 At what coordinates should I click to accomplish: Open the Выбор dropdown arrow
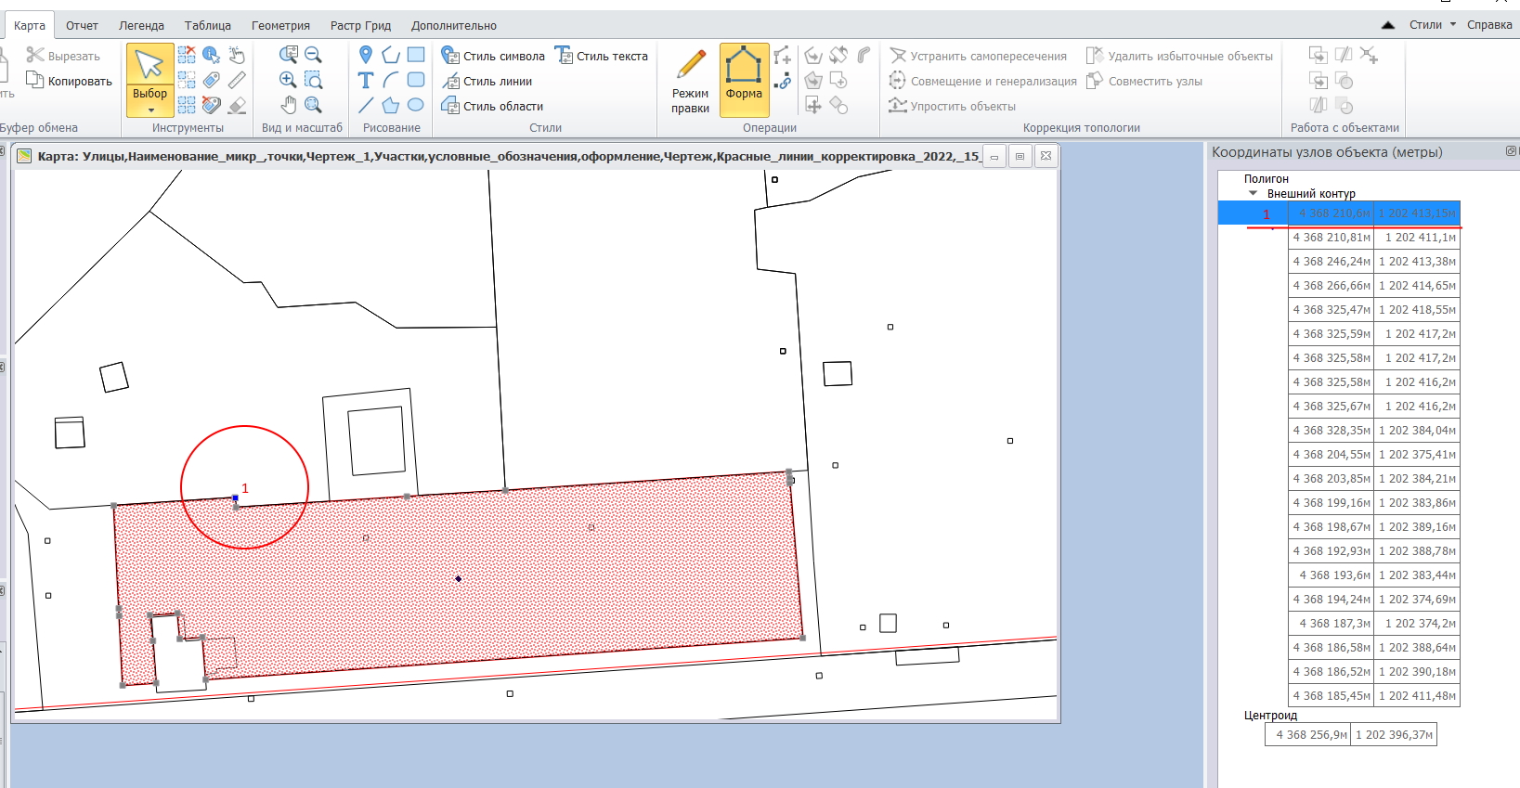coord(150,110)
